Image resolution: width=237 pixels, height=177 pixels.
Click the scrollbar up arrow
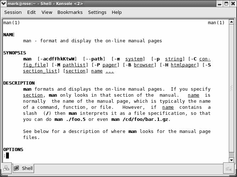coord(231,22)
